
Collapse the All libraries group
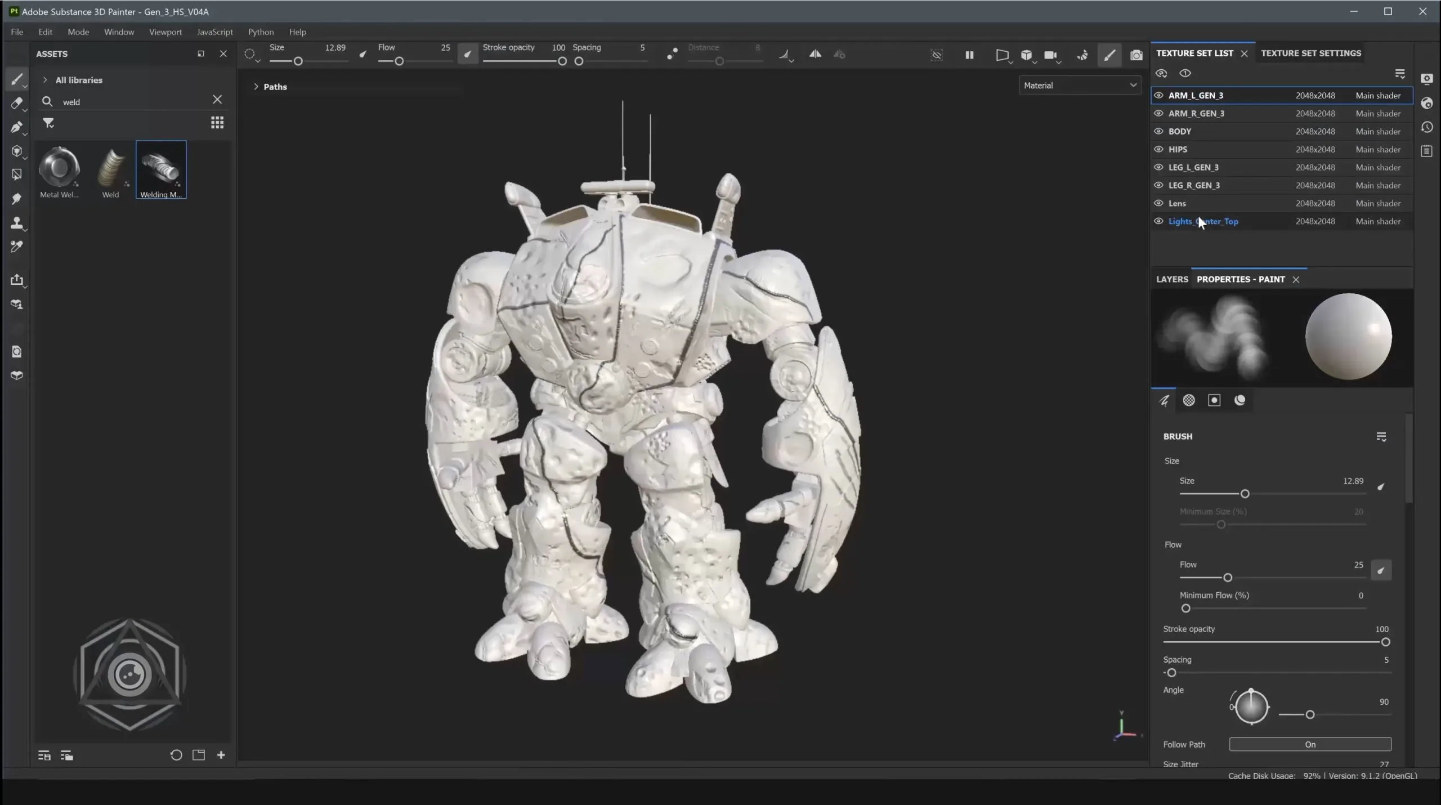click(x=45, y=79)
